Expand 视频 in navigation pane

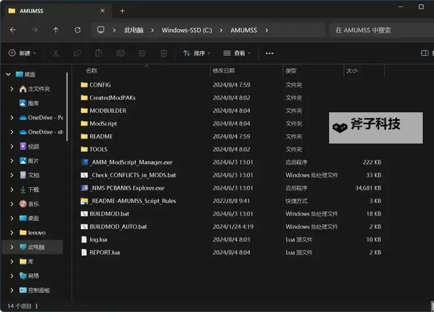coord(12,146)
